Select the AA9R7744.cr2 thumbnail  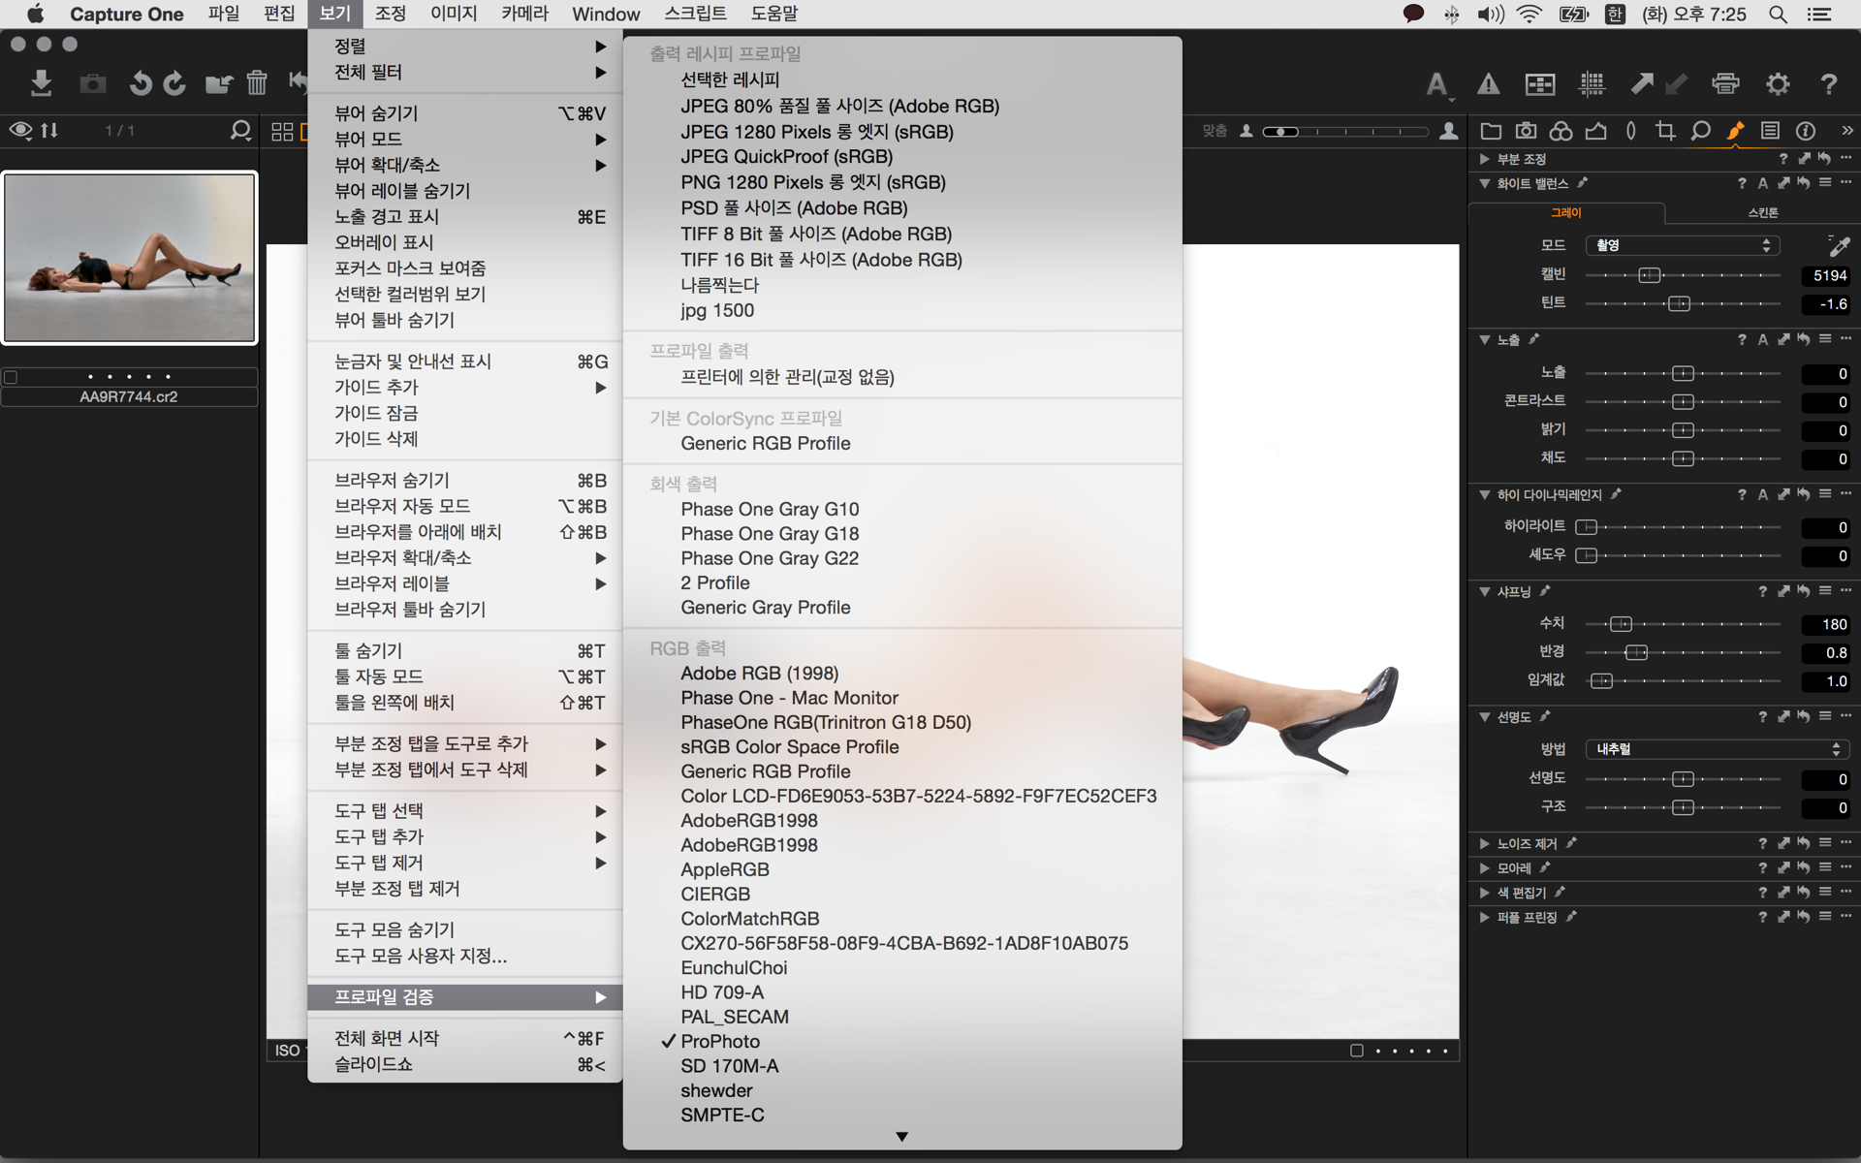coord(130,258)
